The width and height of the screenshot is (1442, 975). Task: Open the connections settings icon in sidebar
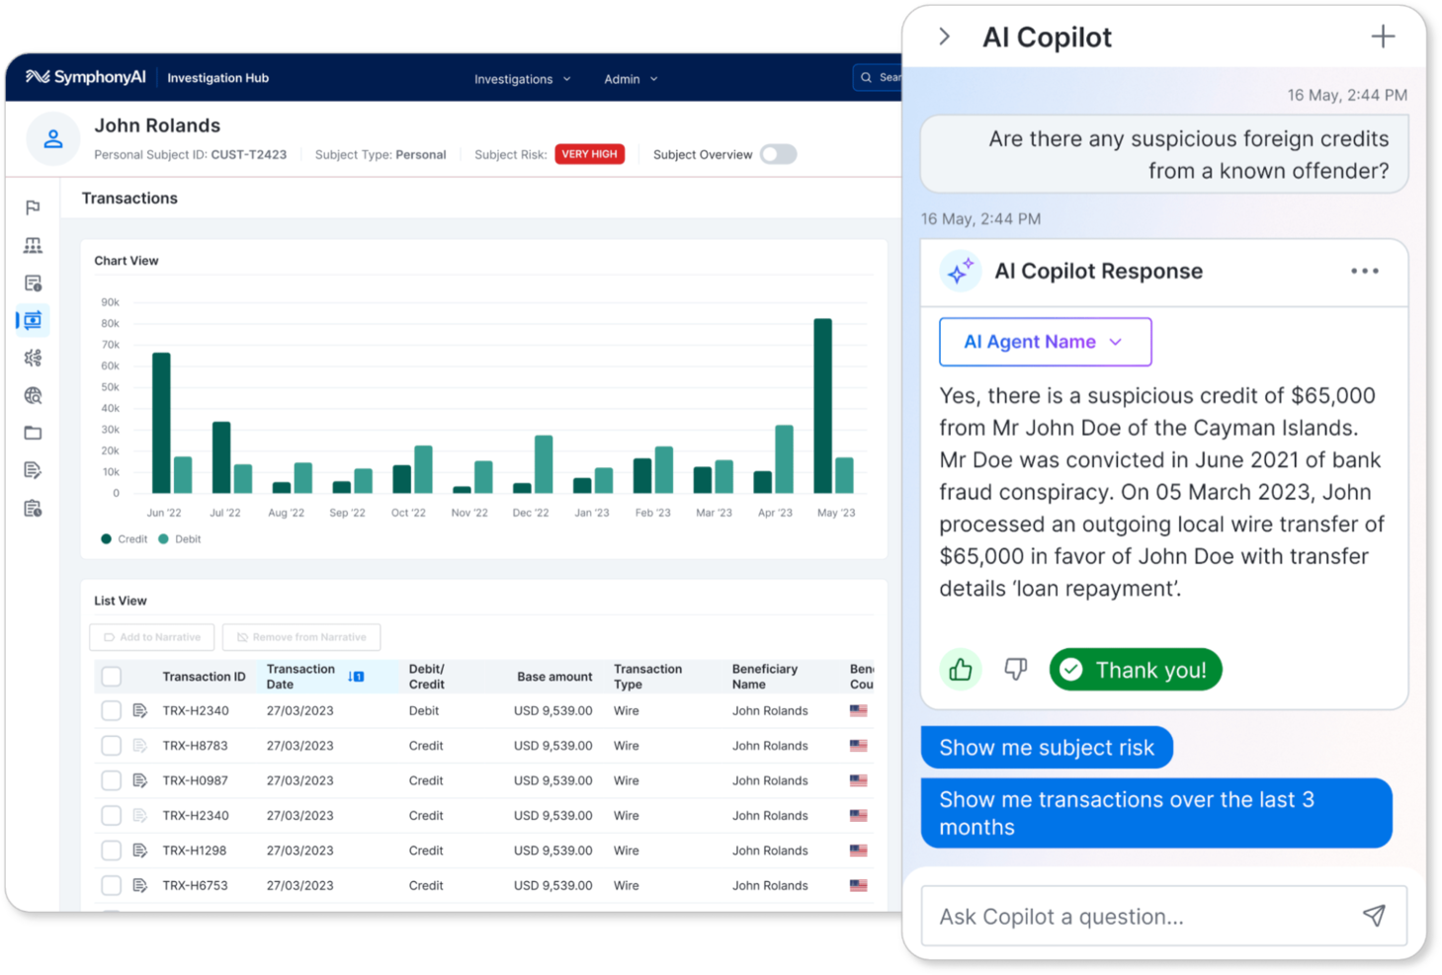(x=33, y=358)
